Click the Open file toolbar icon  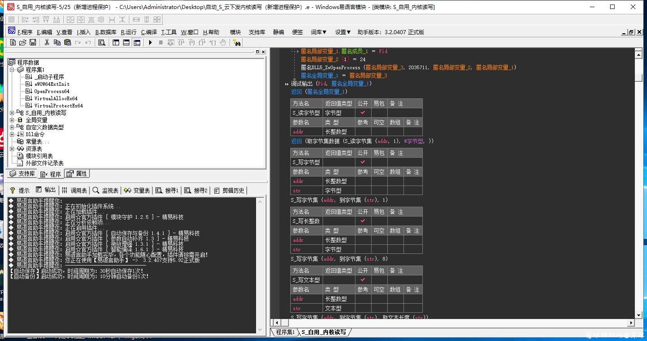coord(23,42)
